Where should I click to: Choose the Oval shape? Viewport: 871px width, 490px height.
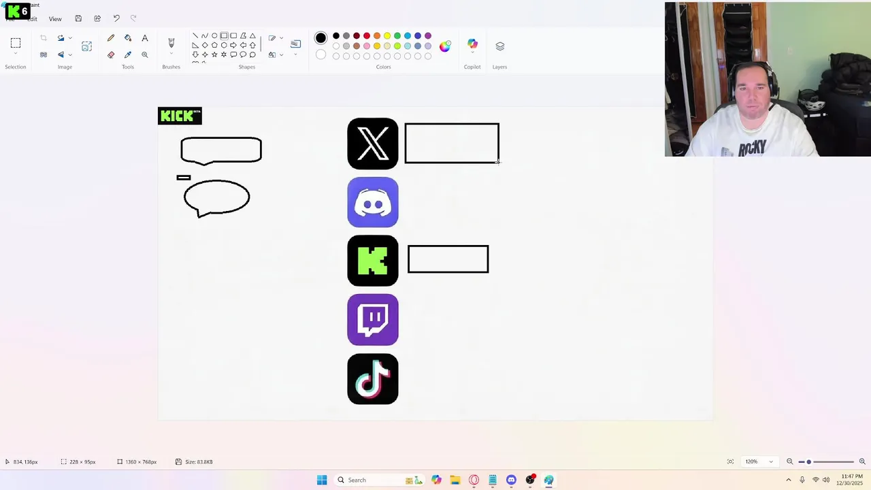214,35
